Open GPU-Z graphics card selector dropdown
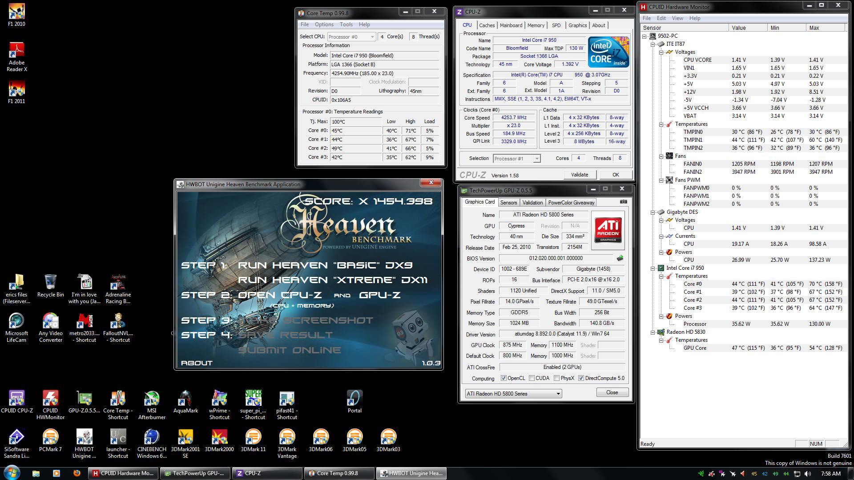The width and height of the screenshot is (854, 480). pyautogui.click(x=513, y=394)
